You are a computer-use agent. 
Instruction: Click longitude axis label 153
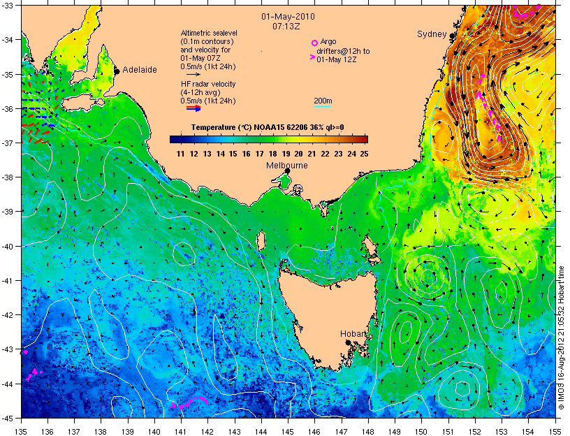click(x=502, y=432)
